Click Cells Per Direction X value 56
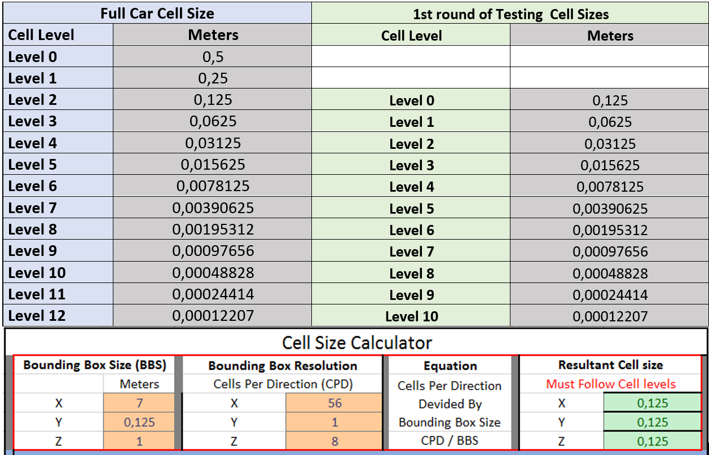Viewport: 709px width, 455px height. click(334, 403)
